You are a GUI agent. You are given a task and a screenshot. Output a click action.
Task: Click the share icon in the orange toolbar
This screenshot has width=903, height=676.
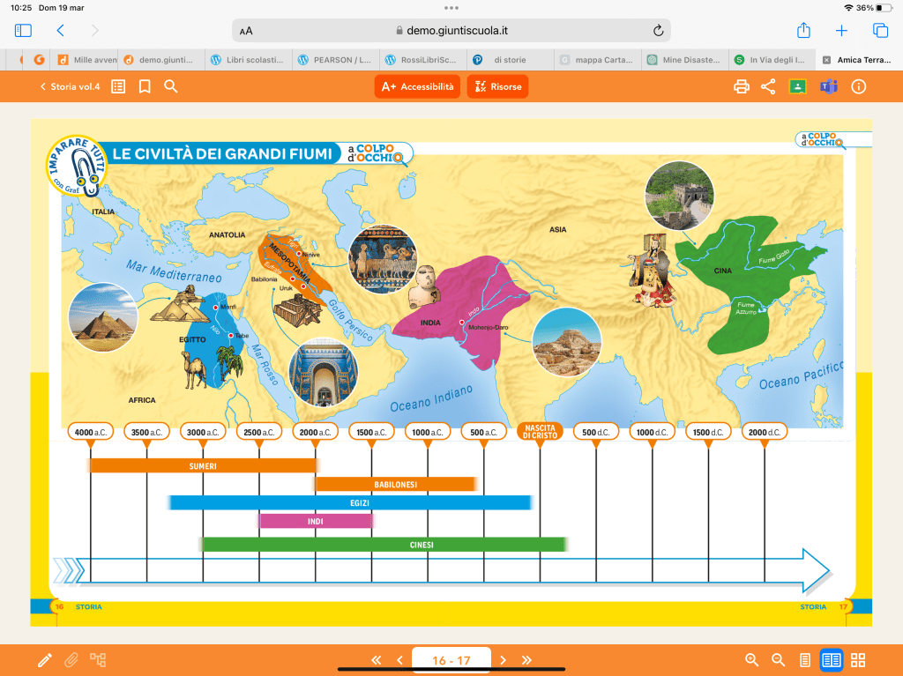point(768,86)
